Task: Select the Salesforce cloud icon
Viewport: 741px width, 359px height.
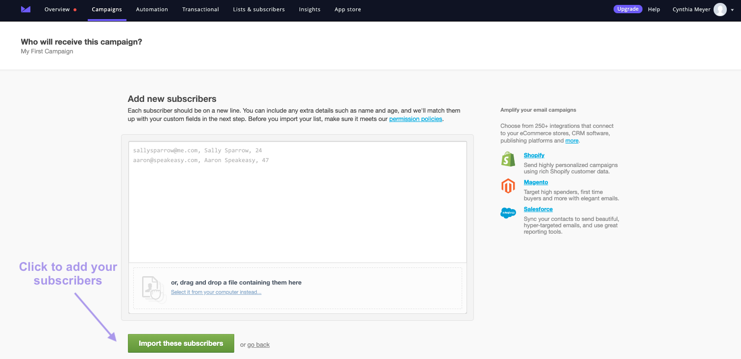Action: click(x=508, y=213)
